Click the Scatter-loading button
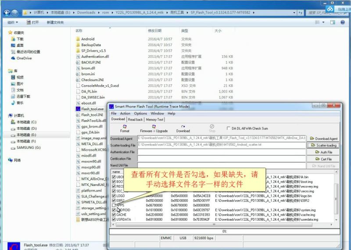The width and height of the screenshot is (351, 250). tap(323, 145)
